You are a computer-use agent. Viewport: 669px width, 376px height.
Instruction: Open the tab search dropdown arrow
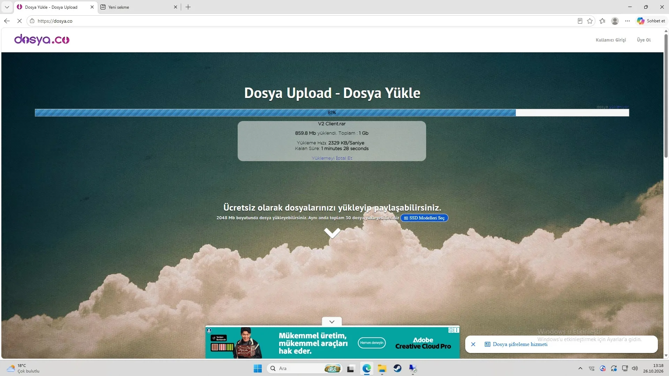coord(7,7)
